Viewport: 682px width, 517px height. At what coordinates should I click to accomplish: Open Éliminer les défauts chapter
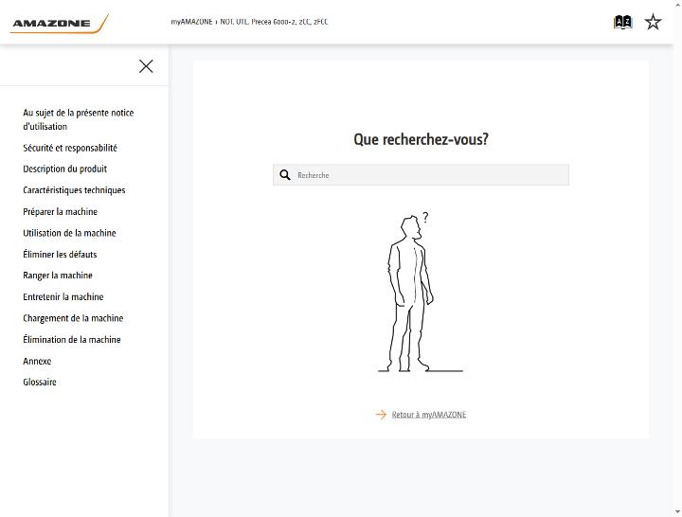click(60, 255)
